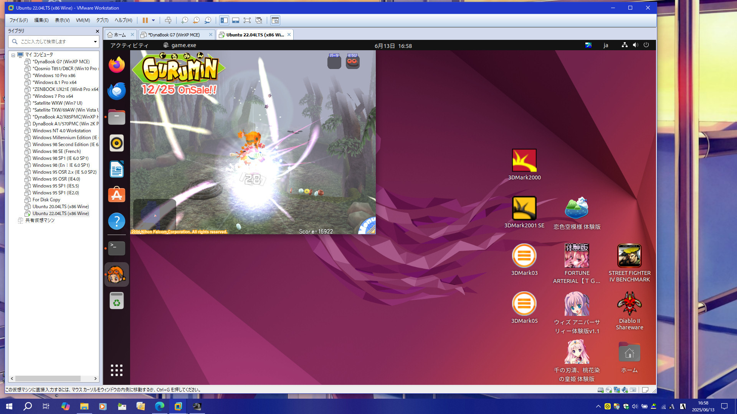The image size is (737, 414).
Task: Open the 3DMark03 desktop icon
Action: tap(524, 260)
